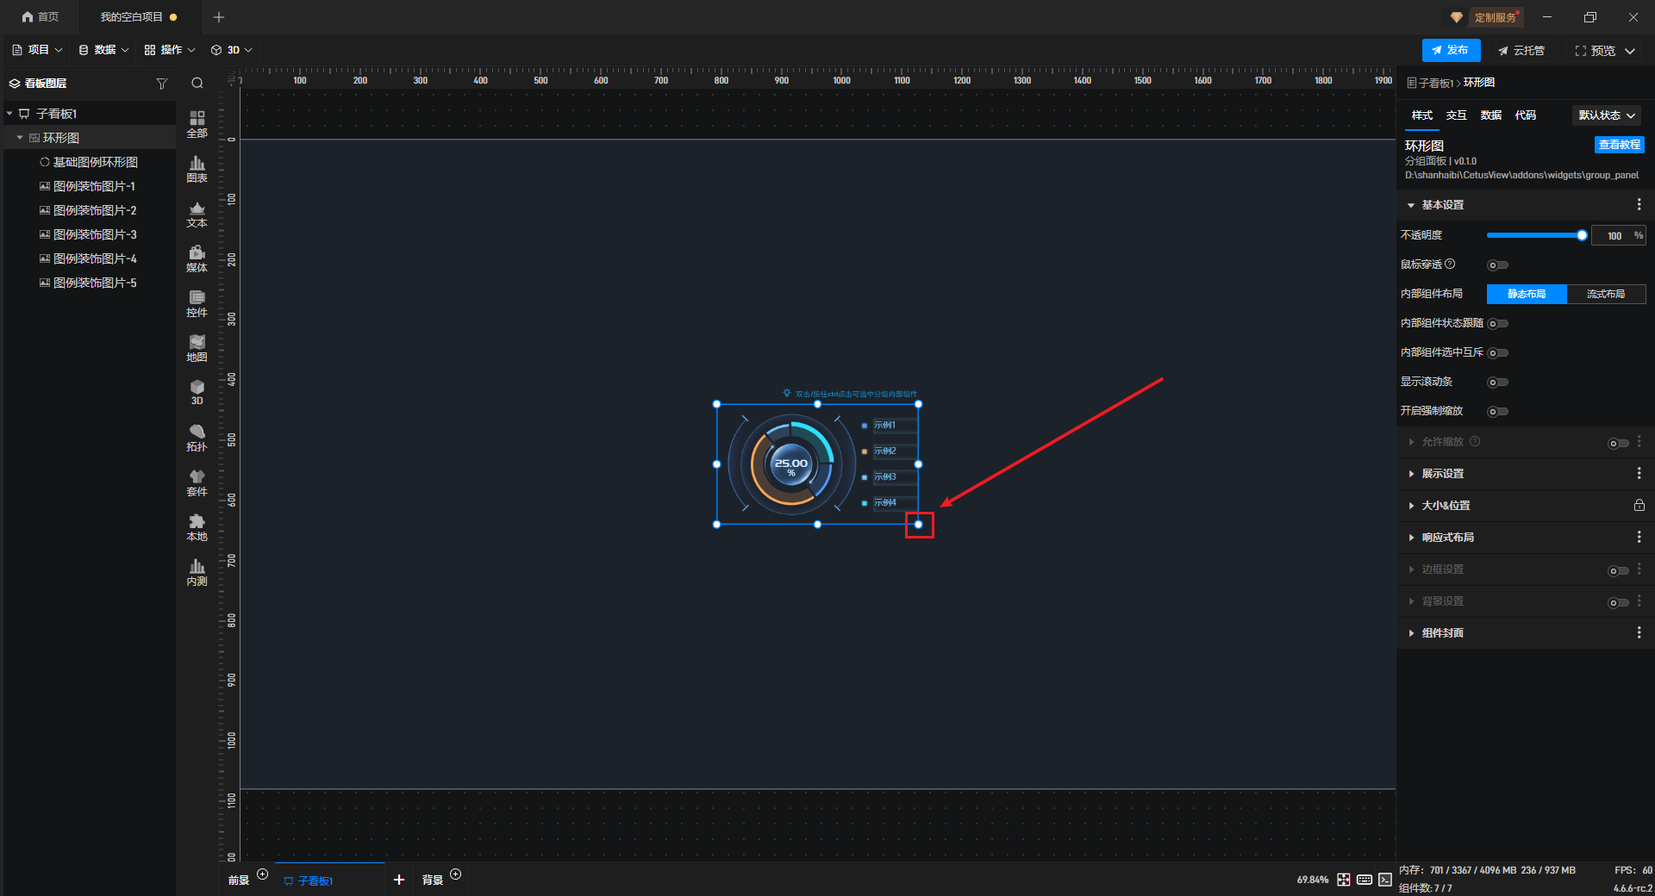Add a new board with plus icon
1655x896 pixels.
(x=399, y=880)
